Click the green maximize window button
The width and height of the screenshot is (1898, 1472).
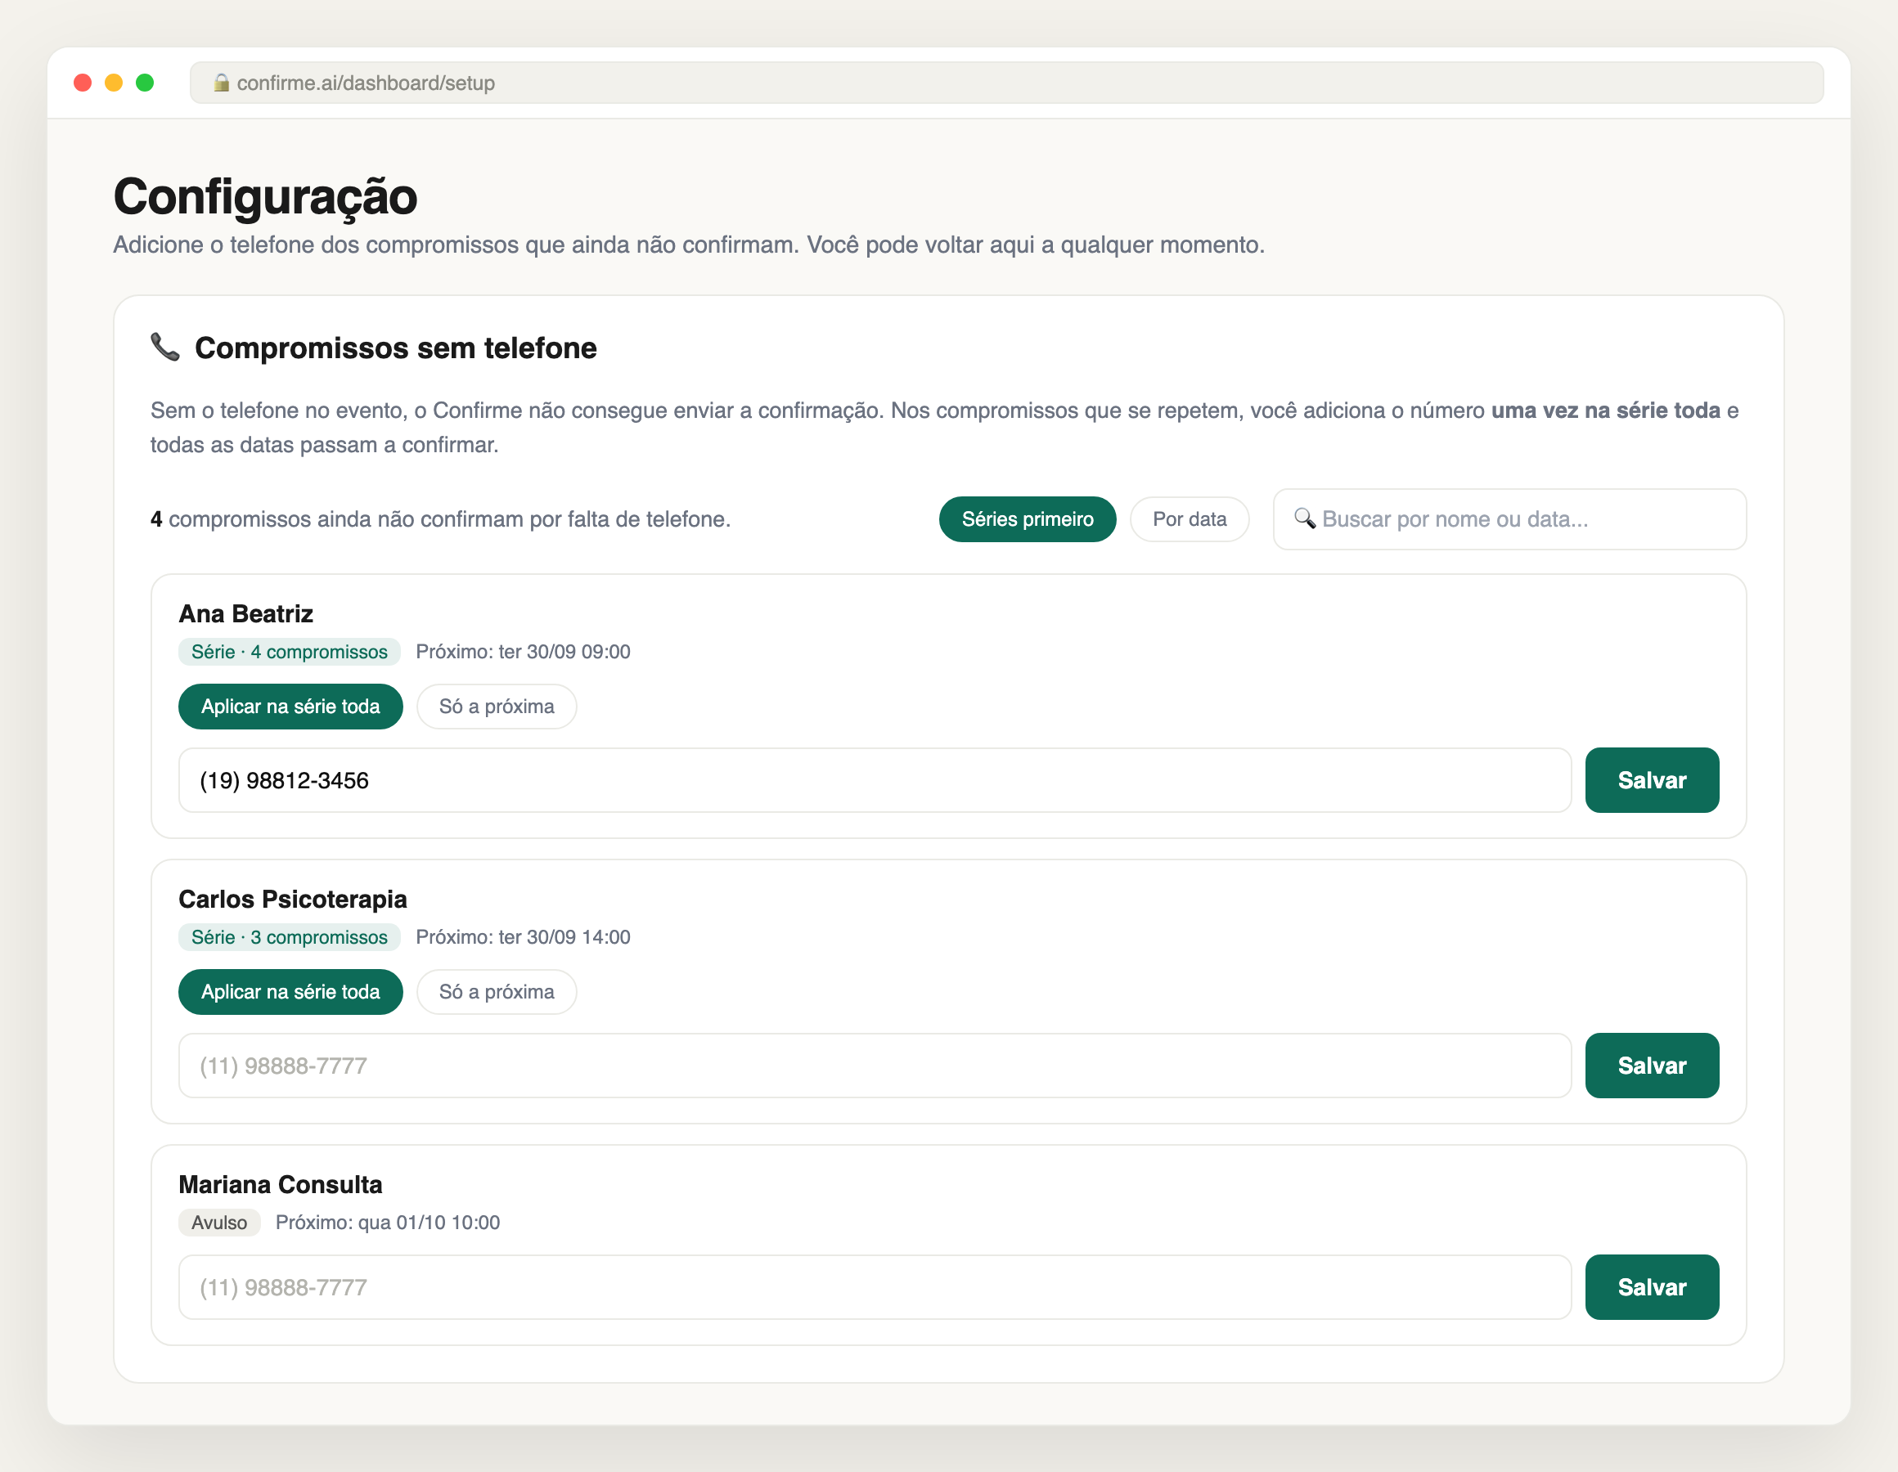[145, 83]
